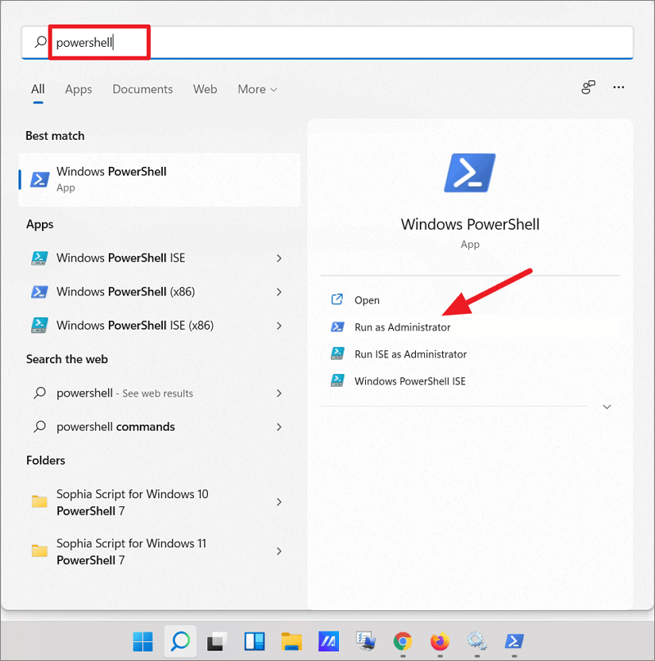Open PowerShell from the taskbar
655x661 pixels.
tap(514, 642)
